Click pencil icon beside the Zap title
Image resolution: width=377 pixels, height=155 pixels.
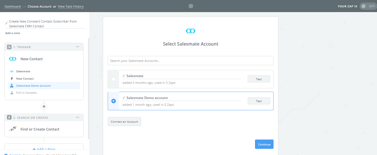pyautogui.click(x=6, y=23)
